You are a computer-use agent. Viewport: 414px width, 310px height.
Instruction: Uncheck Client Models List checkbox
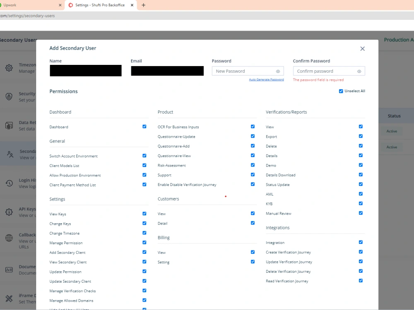[144, 165]
